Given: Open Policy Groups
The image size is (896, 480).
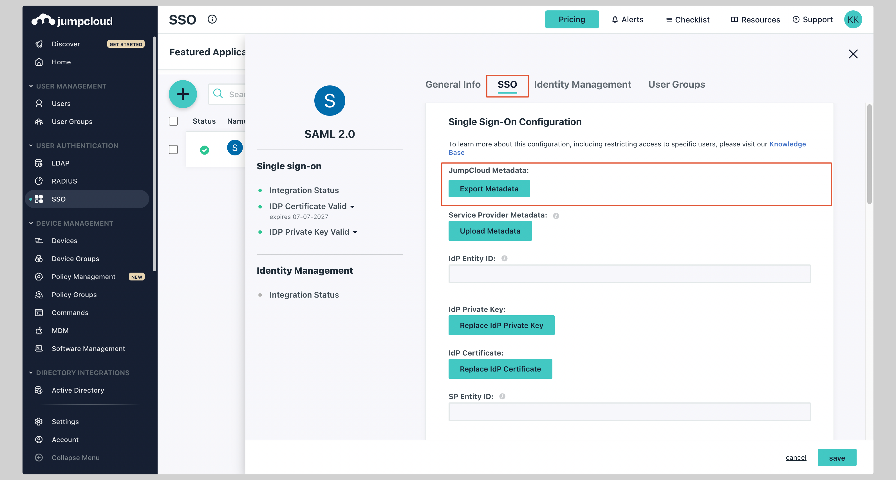Looking at the screenshot, I should 74,295.
